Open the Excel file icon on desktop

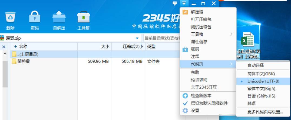click(247, 39)
